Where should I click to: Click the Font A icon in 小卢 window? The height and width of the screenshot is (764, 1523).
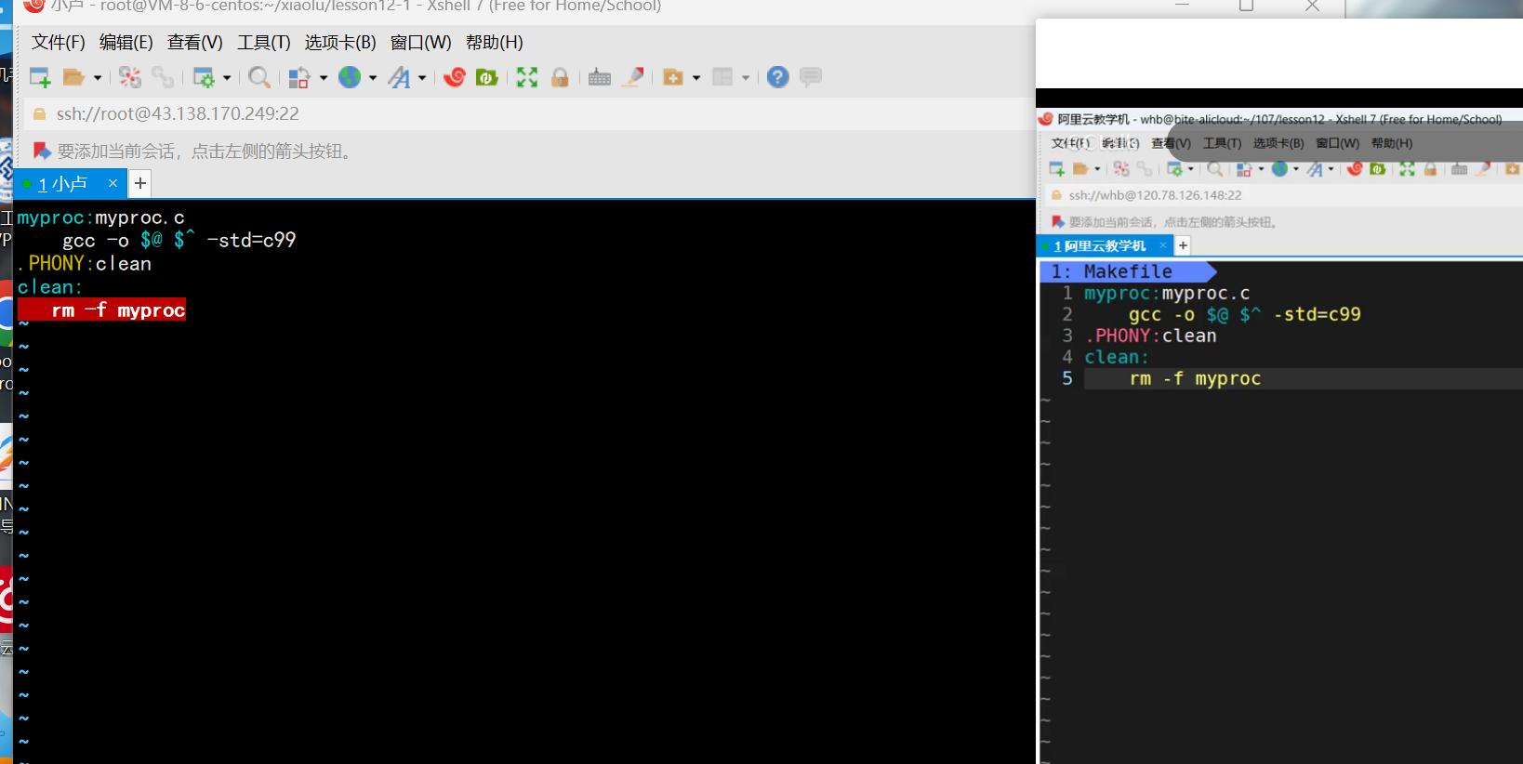(399, 77)
